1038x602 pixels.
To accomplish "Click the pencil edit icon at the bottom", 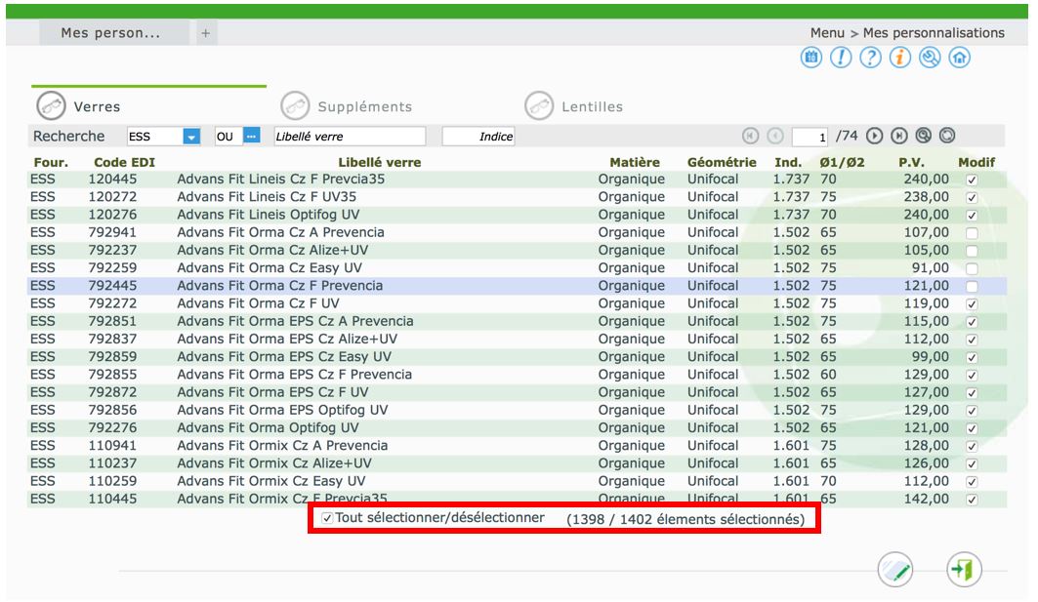I will tap(895, 570).
